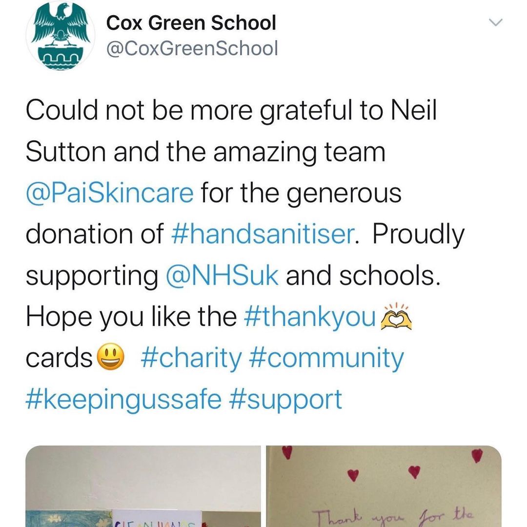The width and height of the screenshot is (527, 527).
Task: Open the #handsanitiser hashtag
Action: pos(263,234)
